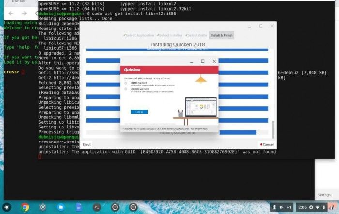Click the installer log vertical scrollbar
The height and width of the screenshot is (214, 339).
[272, 97]
